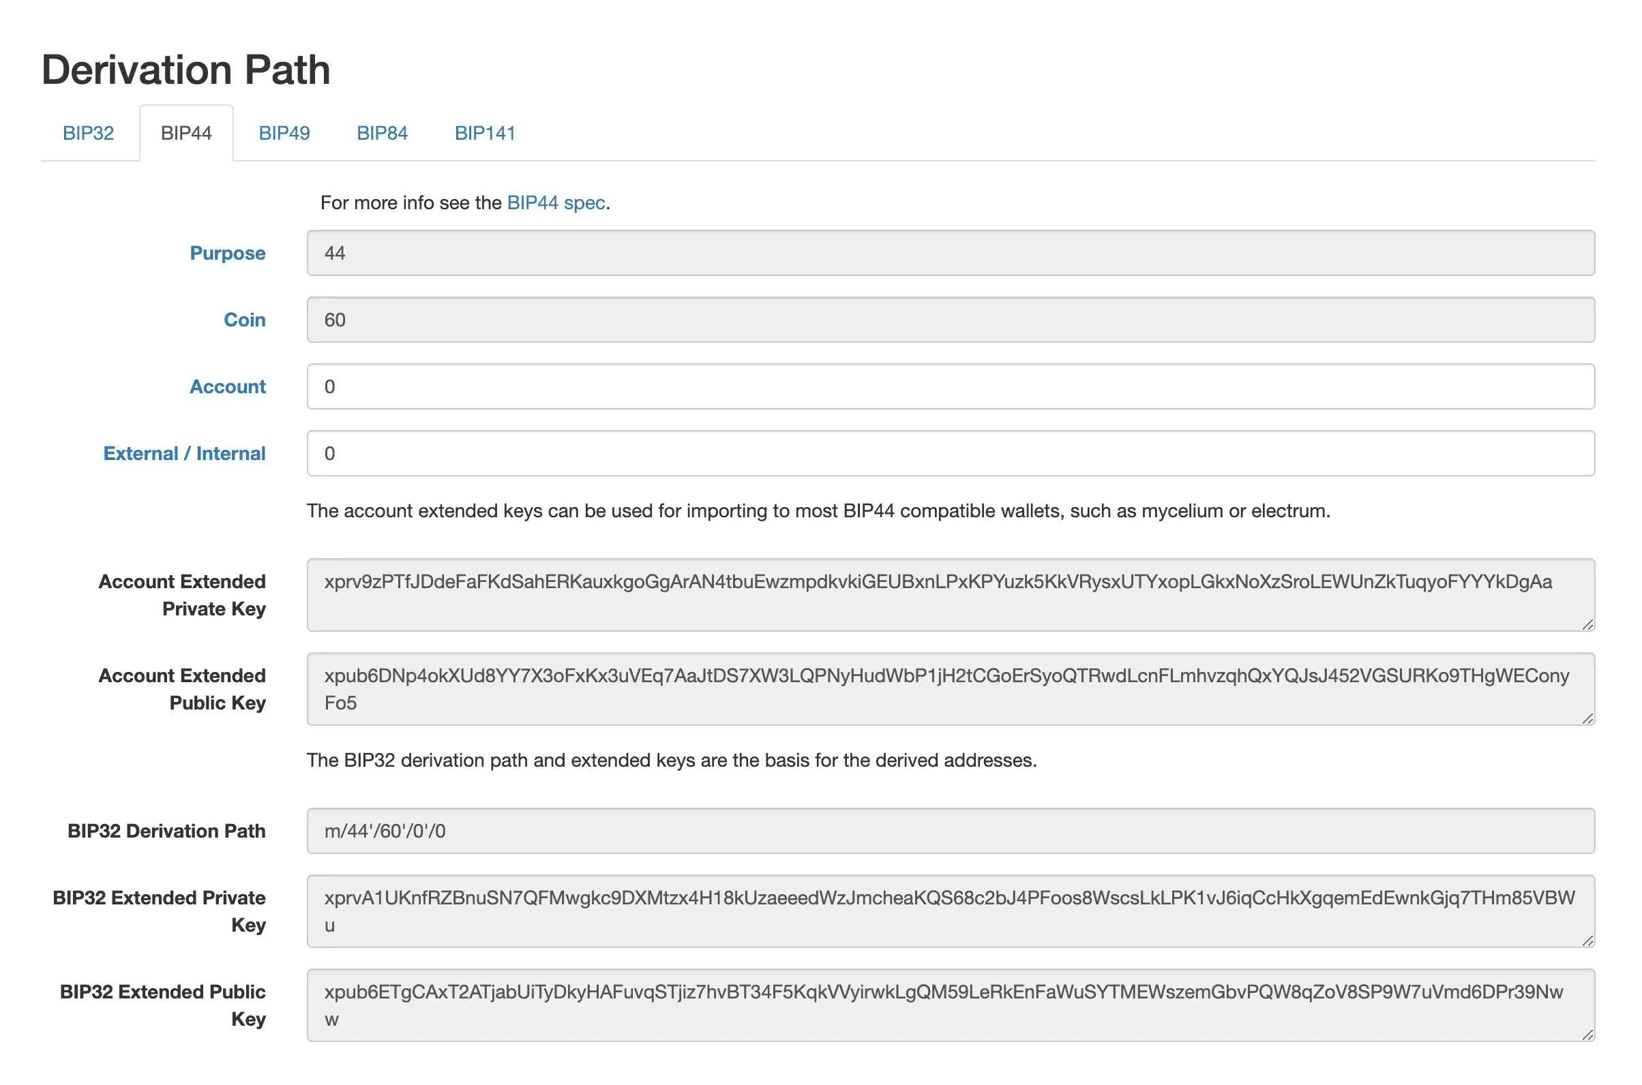
Task: Select the BIP32 Extended Private Key textarea
Action: click(951, 911)
